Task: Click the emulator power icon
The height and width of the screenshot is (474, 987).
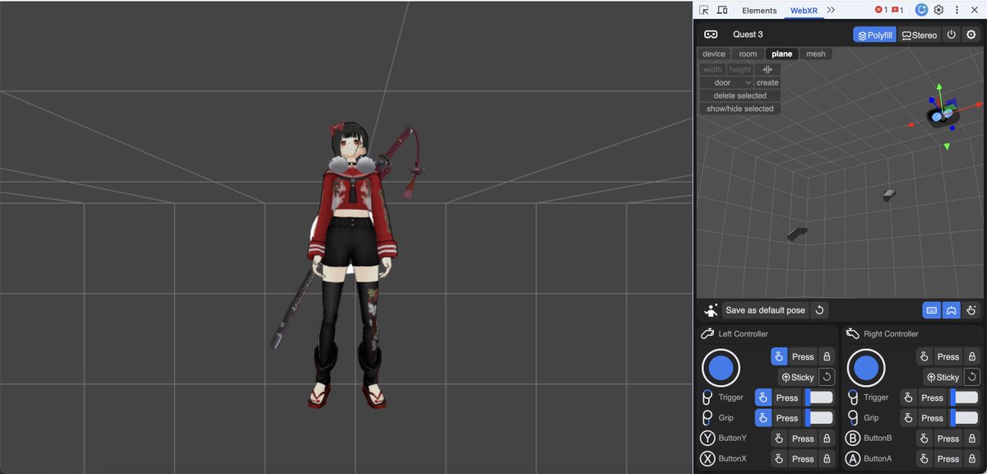Action: 952,35
